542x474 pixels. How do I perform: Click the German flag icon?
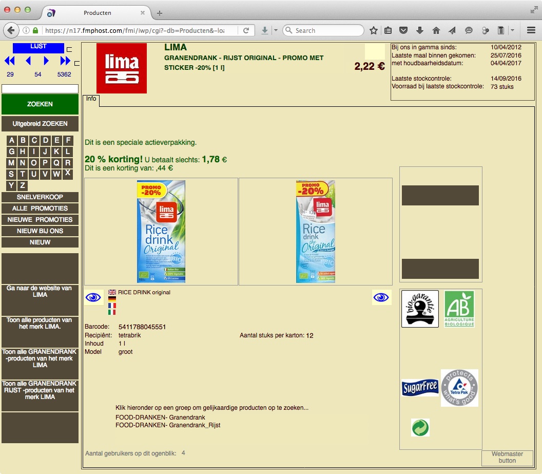click(112, 299)
